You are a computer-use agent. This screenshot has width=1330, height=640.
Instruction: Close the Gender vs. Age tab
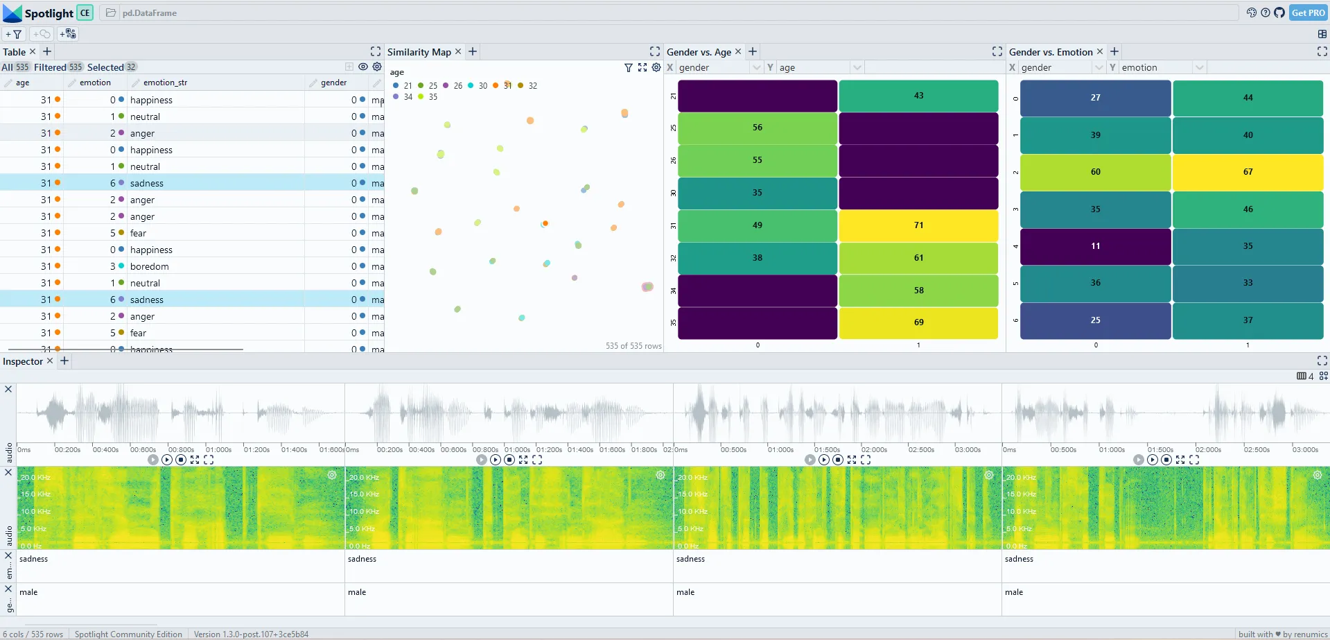(x=738, y=51)
